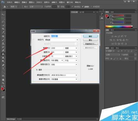Screen dimensions: 138x121
Task: Open the color mode dropdown RGB 颜色
Action: (57, 60)
